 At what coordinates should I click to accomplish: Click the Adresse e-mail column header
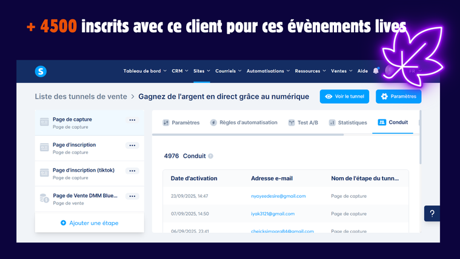point(272,178)
